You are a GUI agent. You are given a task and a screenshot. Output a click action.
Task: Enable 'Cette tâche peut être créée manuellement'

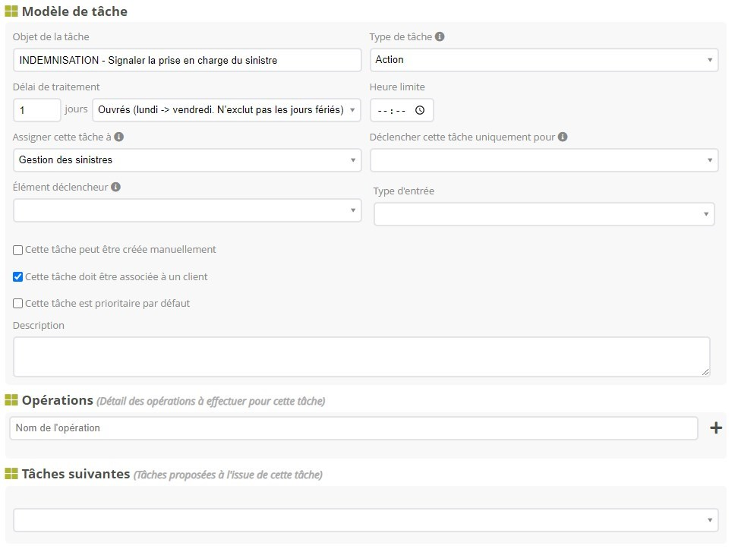pyautogui.click(x=18, y=250)
